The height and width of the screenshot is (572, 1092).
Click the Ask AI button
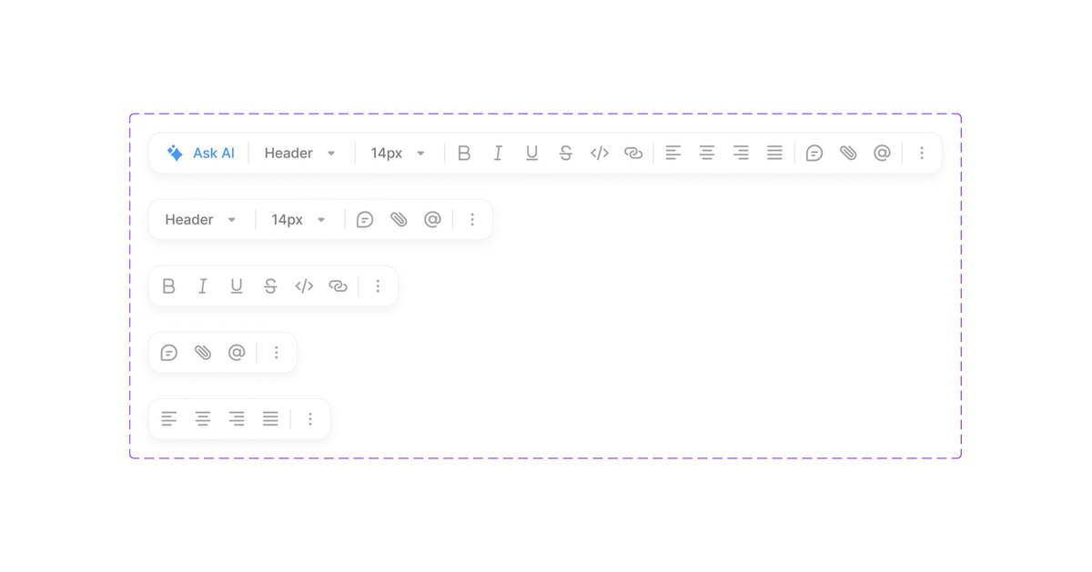point(200,153)
